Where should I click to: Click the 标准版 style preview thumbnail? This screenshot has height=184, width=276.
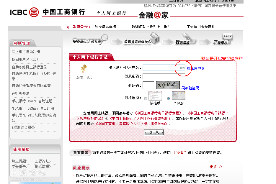155,96
